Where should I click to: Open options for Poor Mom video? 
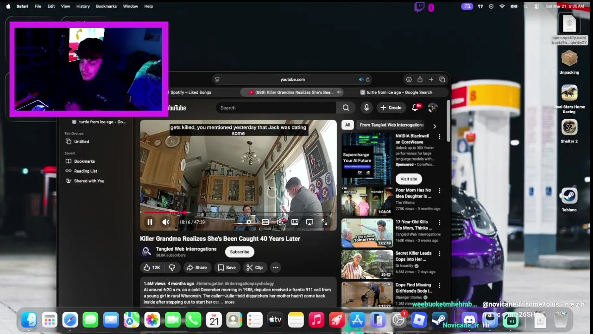point(439,191)
